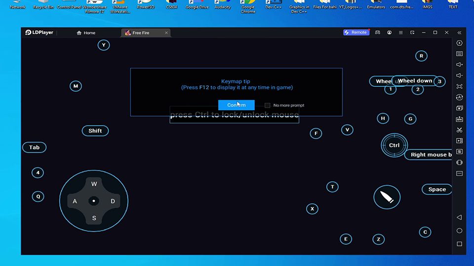Click the H key circle

pos(383,119)
